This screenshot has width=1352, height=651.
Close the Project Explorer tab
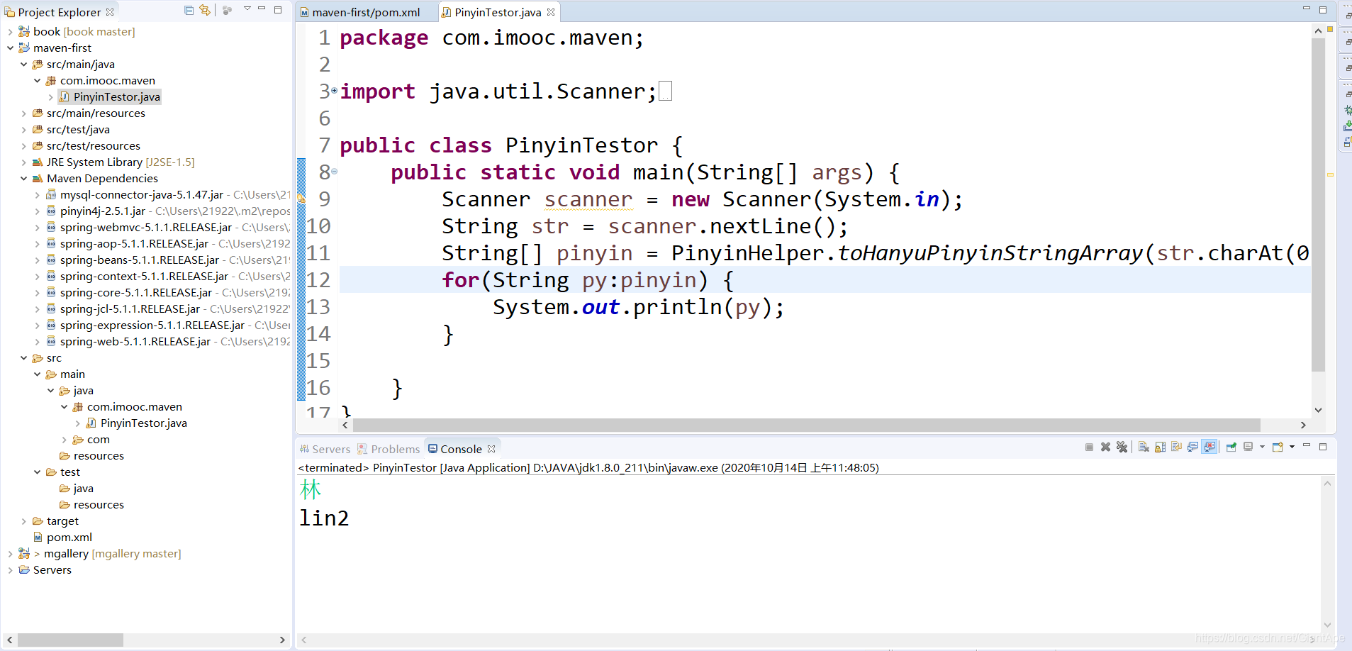[110, 12]
